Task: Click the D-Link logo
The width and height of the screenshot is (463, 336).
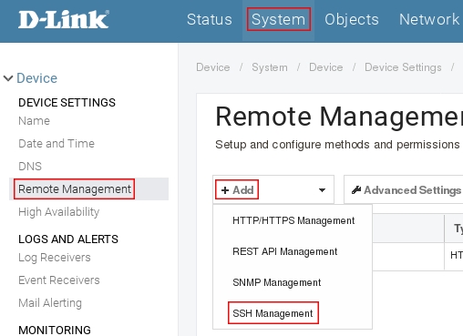Action: pyautogui.click(x=64, y=19)
